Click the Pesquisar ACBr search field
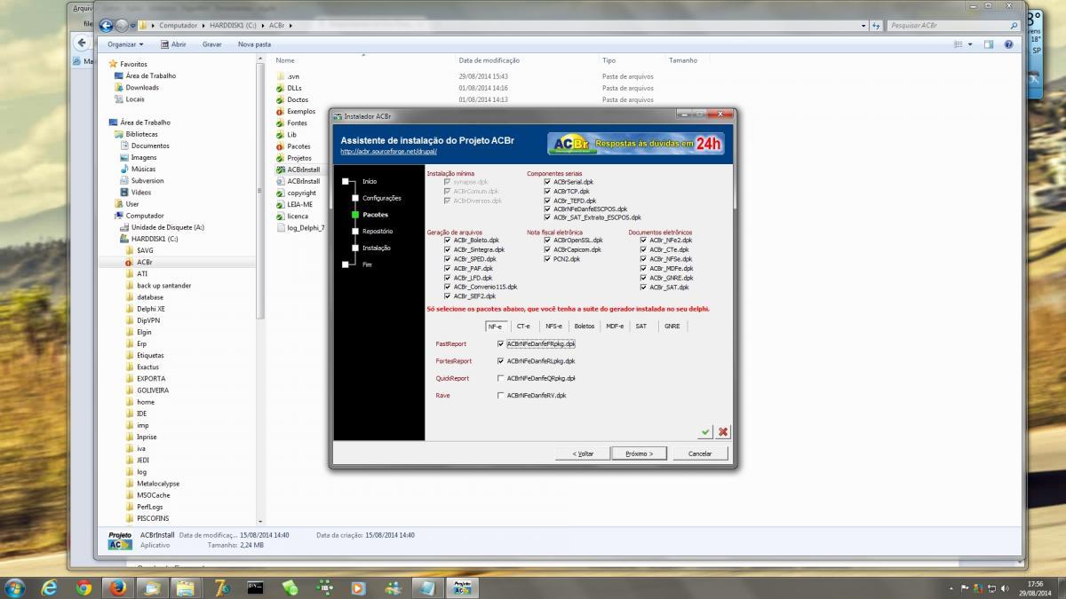The width and height of the screenshot is (1066, 599). 952,26
